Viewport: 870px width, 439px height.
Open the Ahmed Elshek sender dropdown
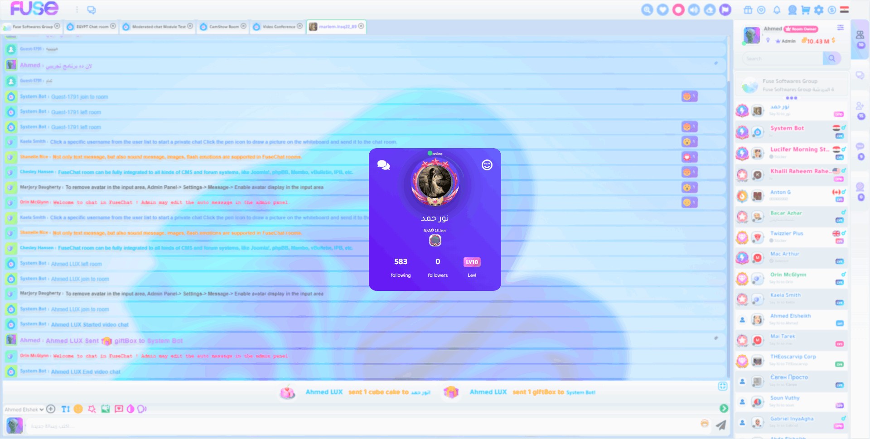[x=24, y=410]
